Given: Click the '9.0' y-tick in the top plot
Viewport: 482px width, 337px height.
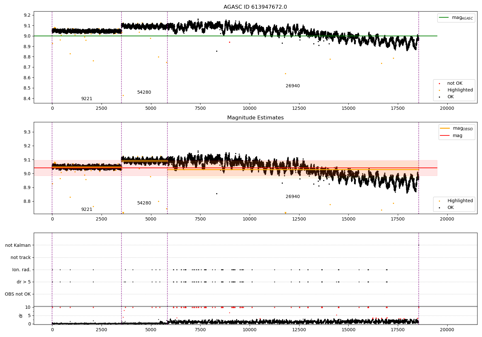Looking at the screenshot, I should click(x=27, y=36).
